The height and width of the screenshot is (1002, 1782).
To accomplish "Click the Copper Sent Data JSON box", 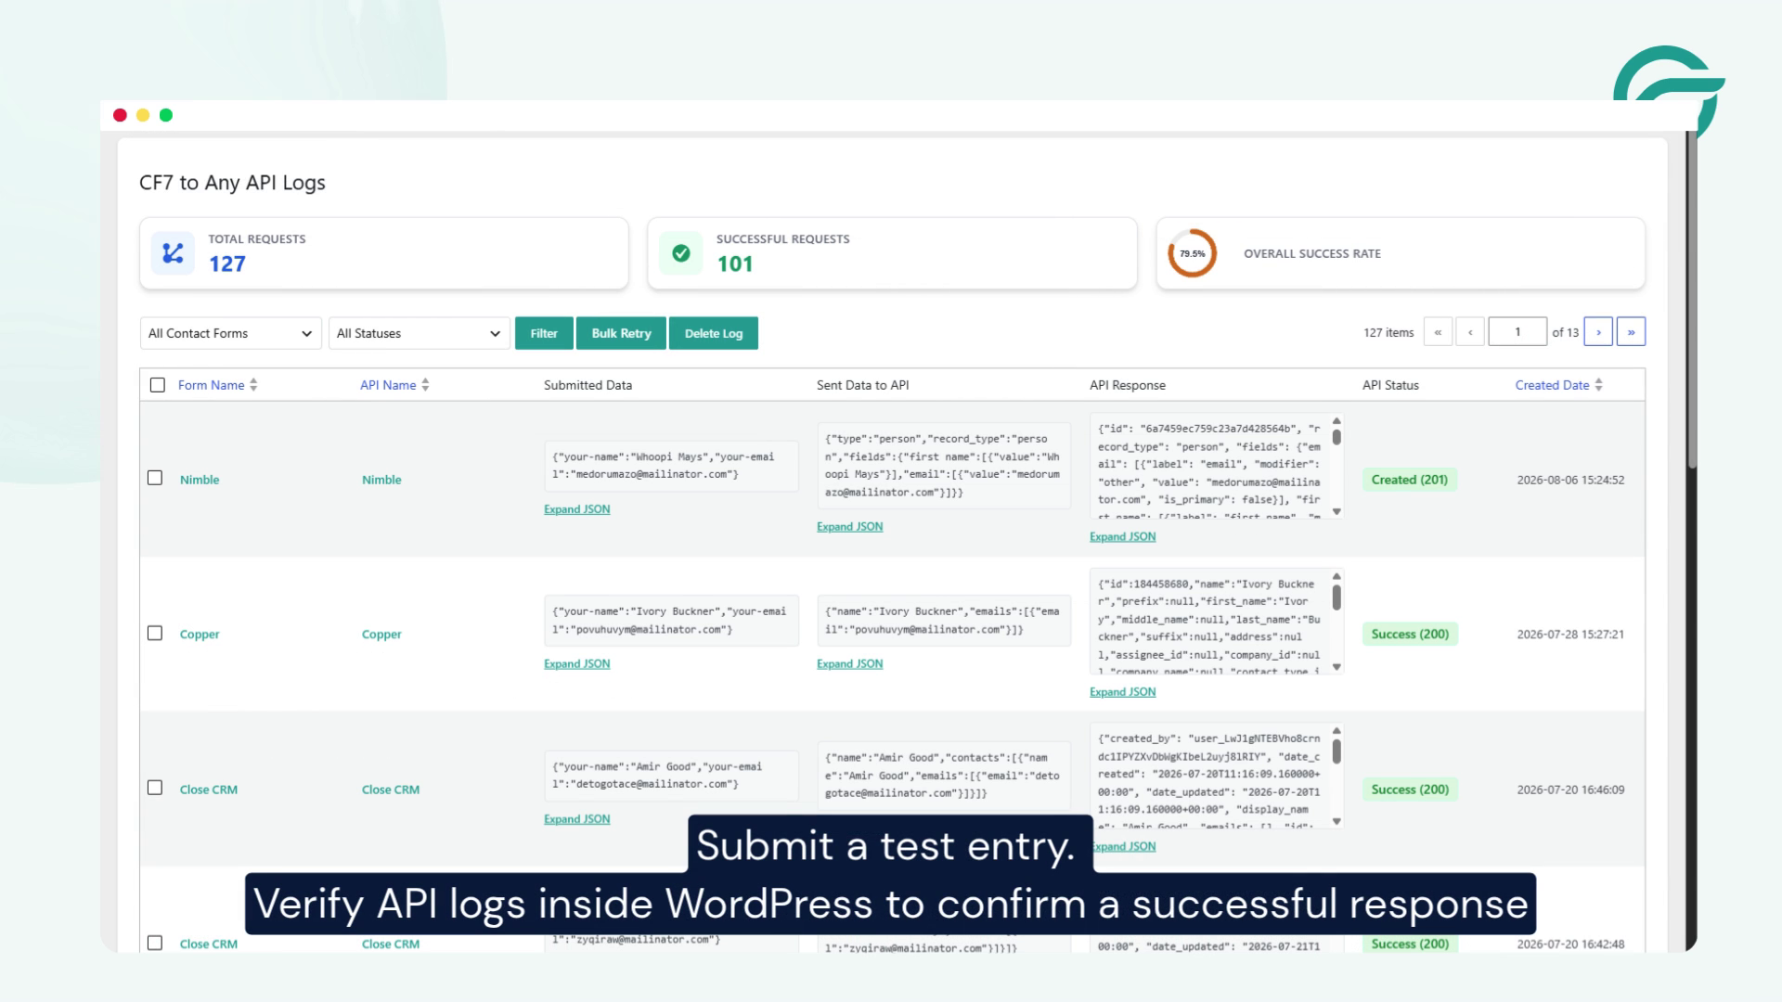I will pos(944,621).
